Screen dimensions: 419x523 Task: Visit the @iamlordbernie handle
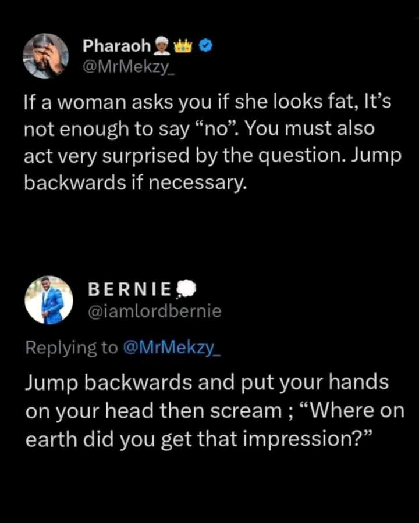point(154,311)
